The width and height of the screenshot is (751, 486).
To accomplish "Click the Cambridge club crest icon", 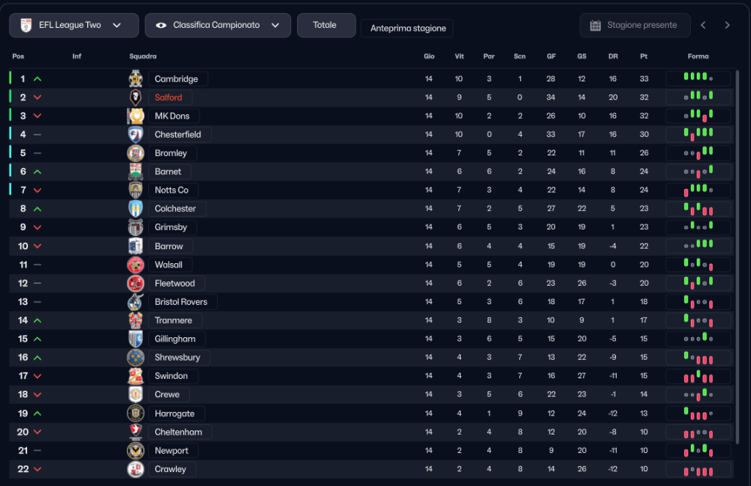I will point(136,78).
